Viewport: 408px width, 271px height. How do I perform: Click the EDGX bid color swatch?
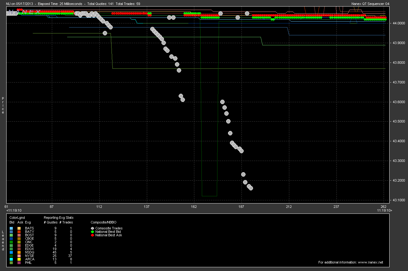click(x=11, y=249)
